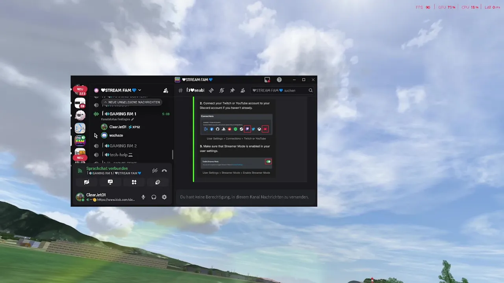
Task: Open the Connections screenshot in the message
Action: 236,124
